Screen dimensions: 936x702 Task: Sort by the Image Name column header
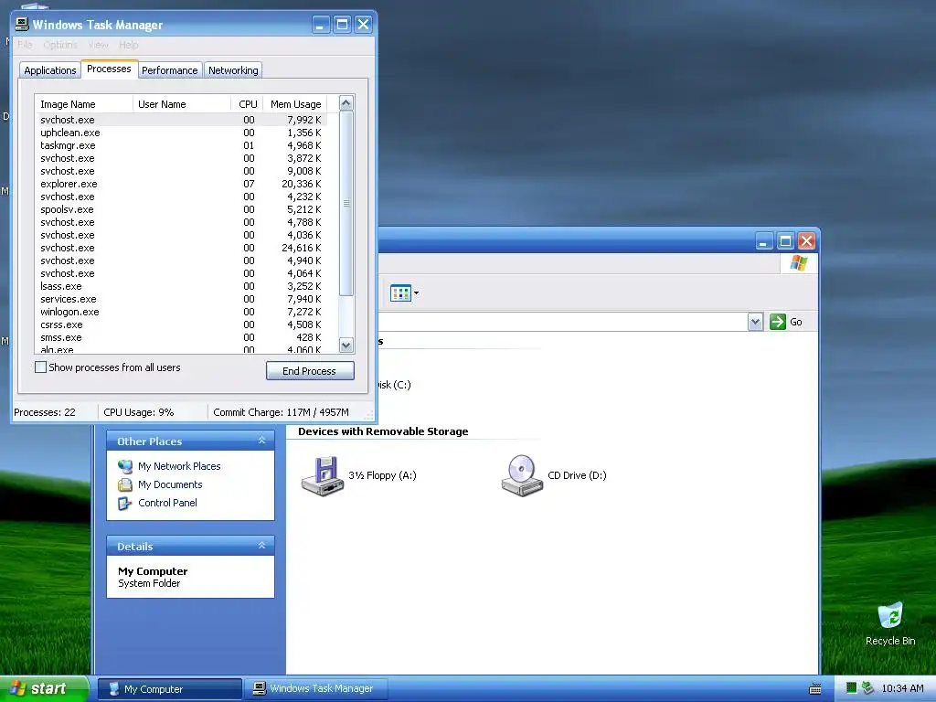[83, 104]
